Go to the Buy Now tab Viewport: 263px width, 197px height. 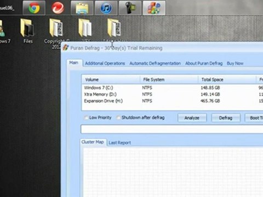pyautogui.click(x=235, y=63)
